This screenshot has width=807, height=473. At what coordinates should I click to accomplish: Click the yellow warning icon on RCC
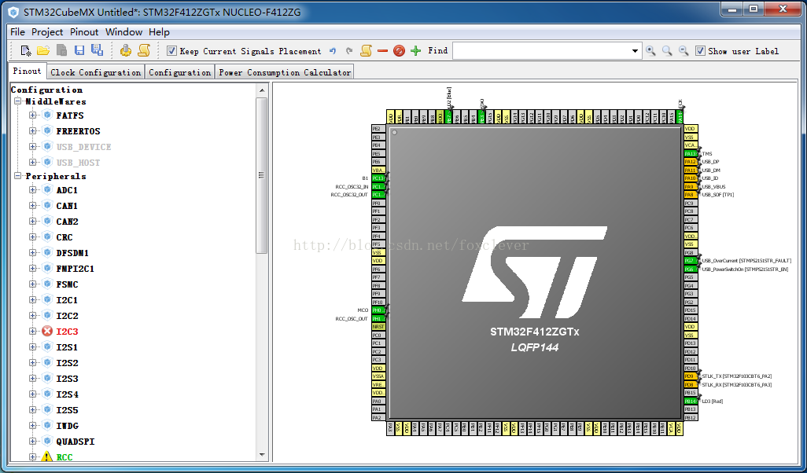(47, 456)
